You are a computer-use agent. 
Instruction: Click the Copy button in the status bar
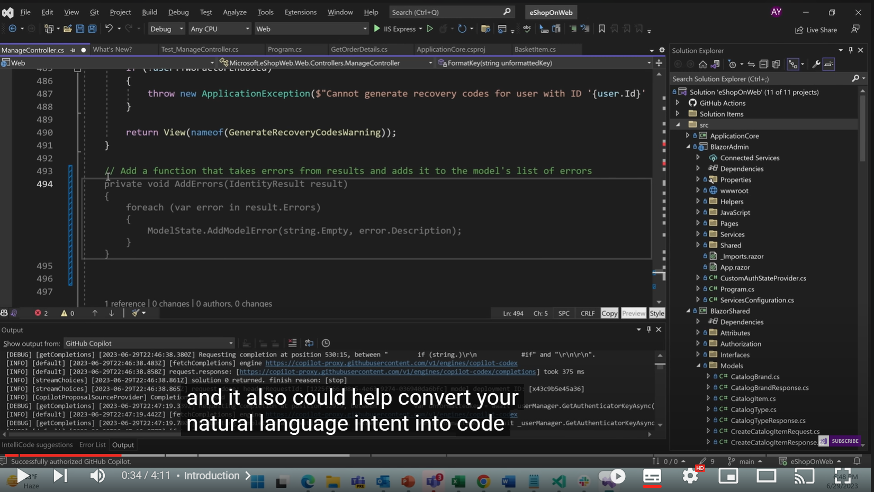(609, 313)
